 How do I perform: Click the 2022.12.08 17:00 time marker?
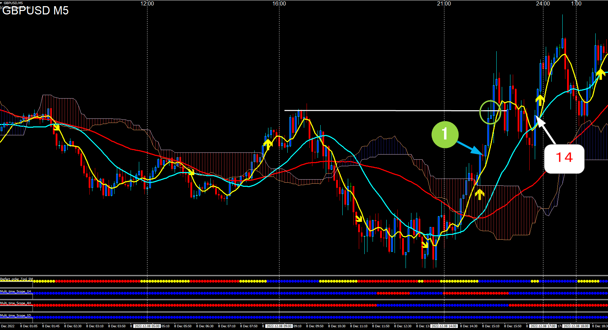pyautogui.click(x=543, y=326)
